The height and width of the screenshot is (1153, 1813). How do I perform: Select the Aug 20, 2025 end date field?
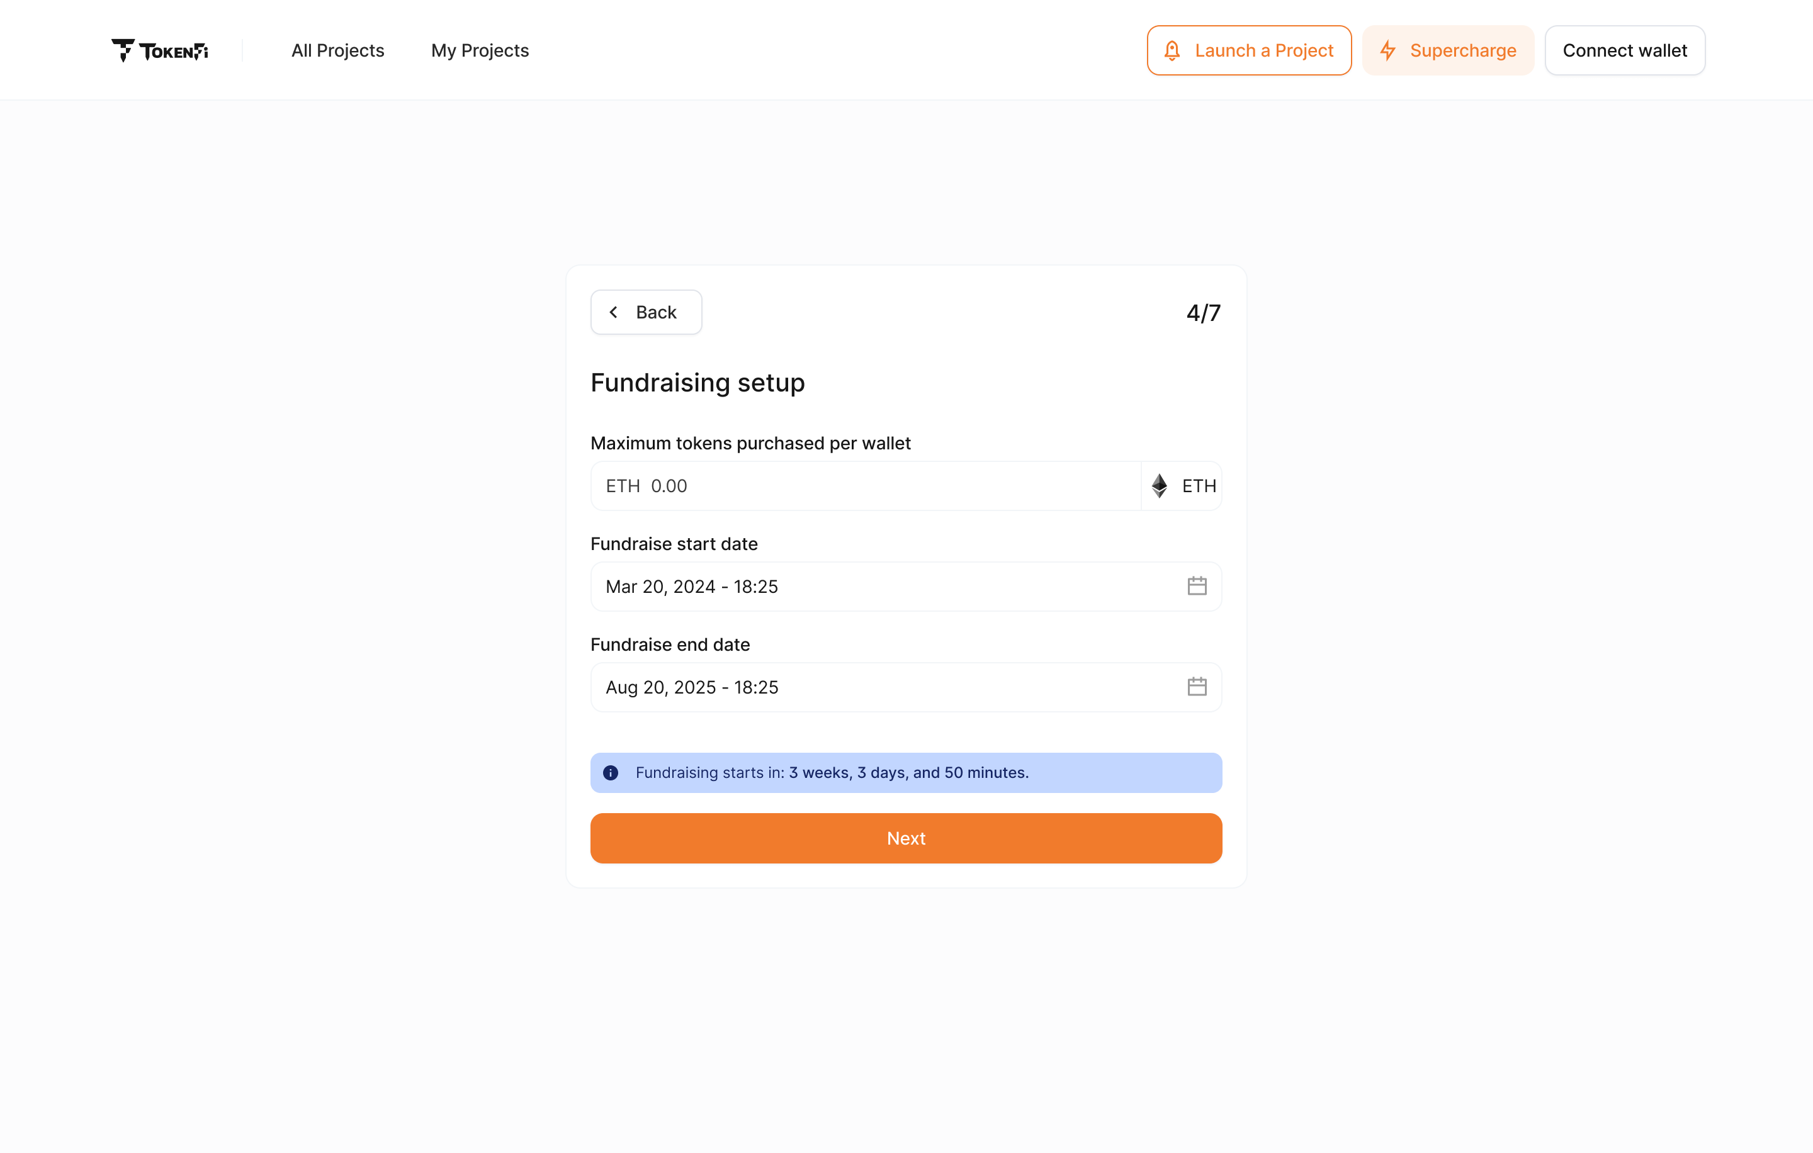[x=866, y=688]
